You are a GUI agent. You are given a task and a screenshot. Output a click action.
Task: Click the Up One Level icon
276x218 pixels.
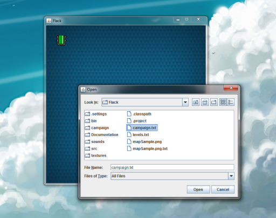point(196,102)
